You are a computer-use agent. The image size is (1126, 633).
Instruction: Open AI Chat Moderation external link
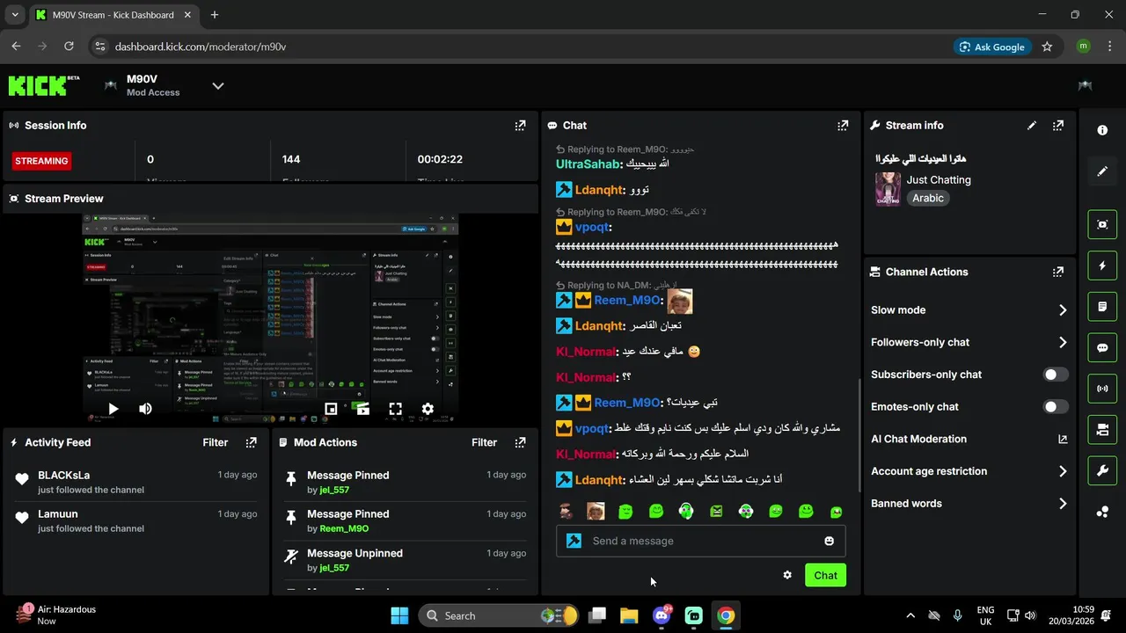[1063, 440]
